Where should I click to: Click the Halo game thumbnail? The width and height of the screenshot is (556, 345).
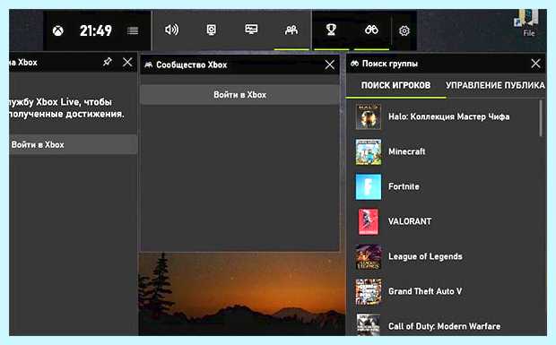369,116
